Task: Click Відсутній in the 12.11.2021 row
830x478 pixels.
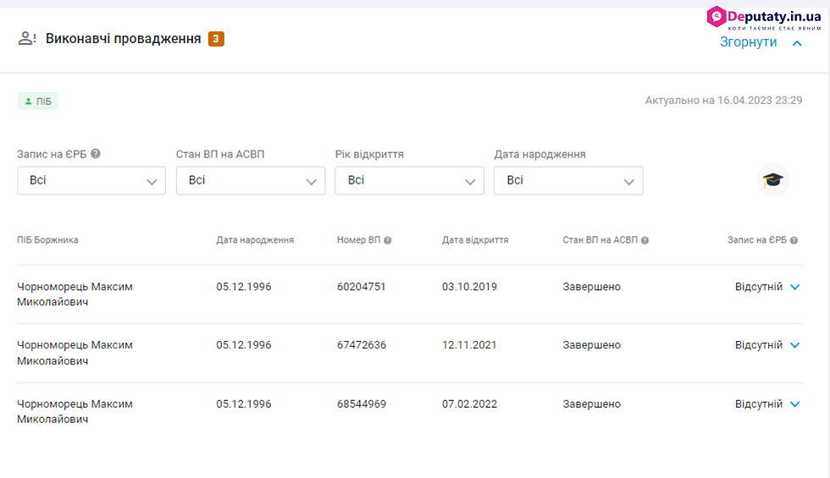Action: click(x=759, y=345)
